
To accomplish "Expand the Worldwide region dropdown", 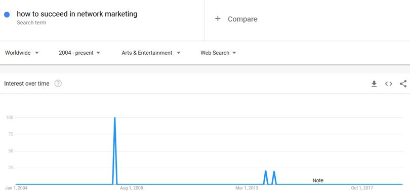I will tap(22, 53).
